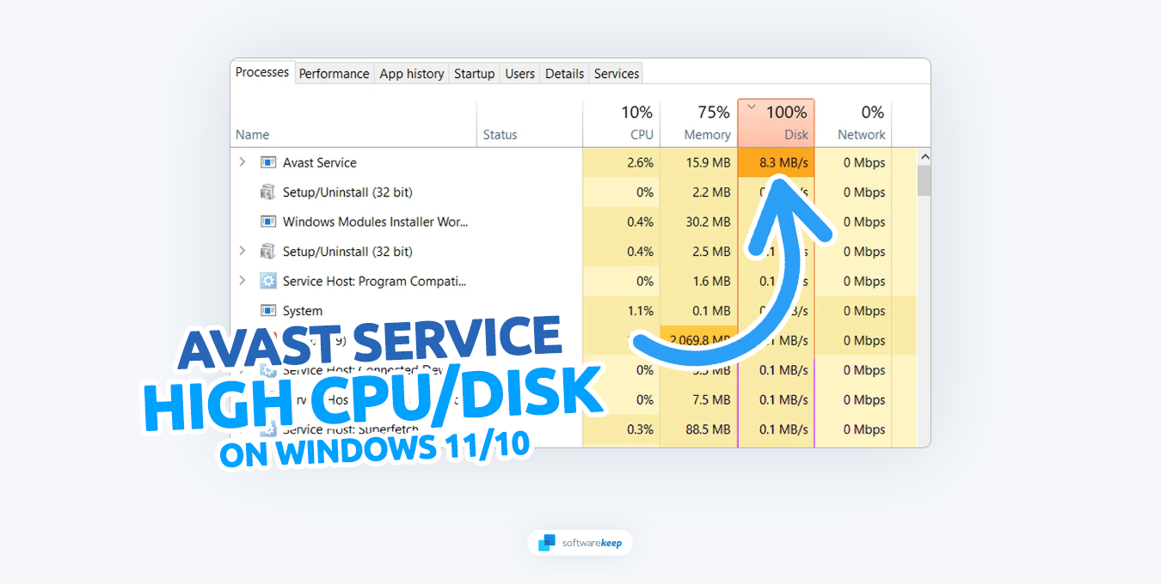
Task: Switch to the Performance tab
Action: pyautogui.click(x=334, y=74)
